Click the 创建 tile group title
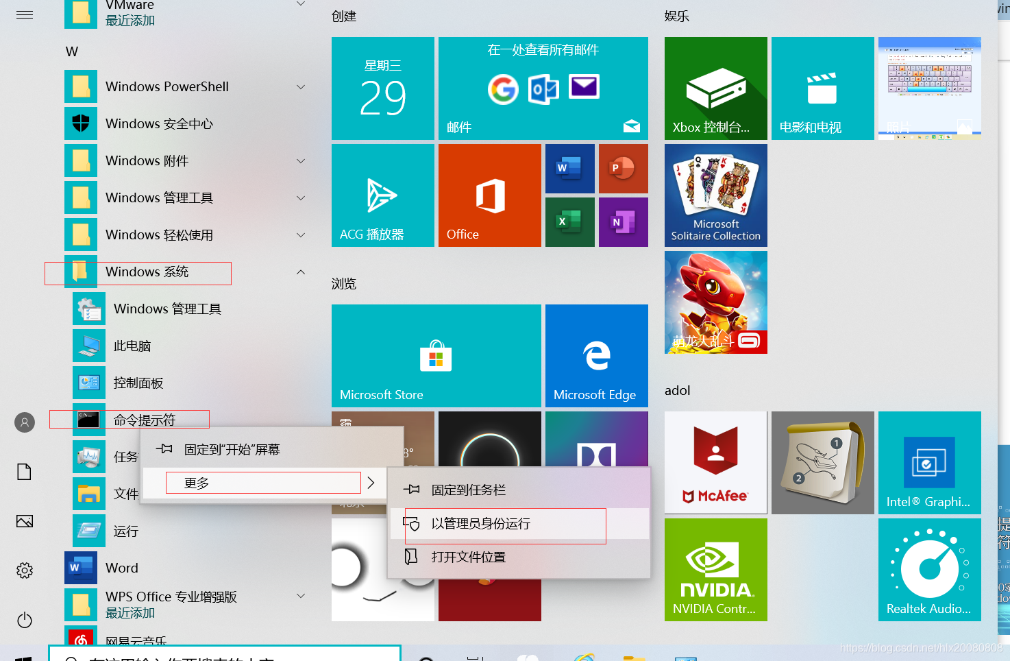 click(344, 16)
